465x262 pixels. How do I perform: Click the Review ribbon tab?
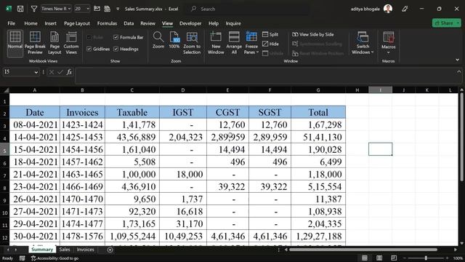pyautogui.click(x=147, y=23)
